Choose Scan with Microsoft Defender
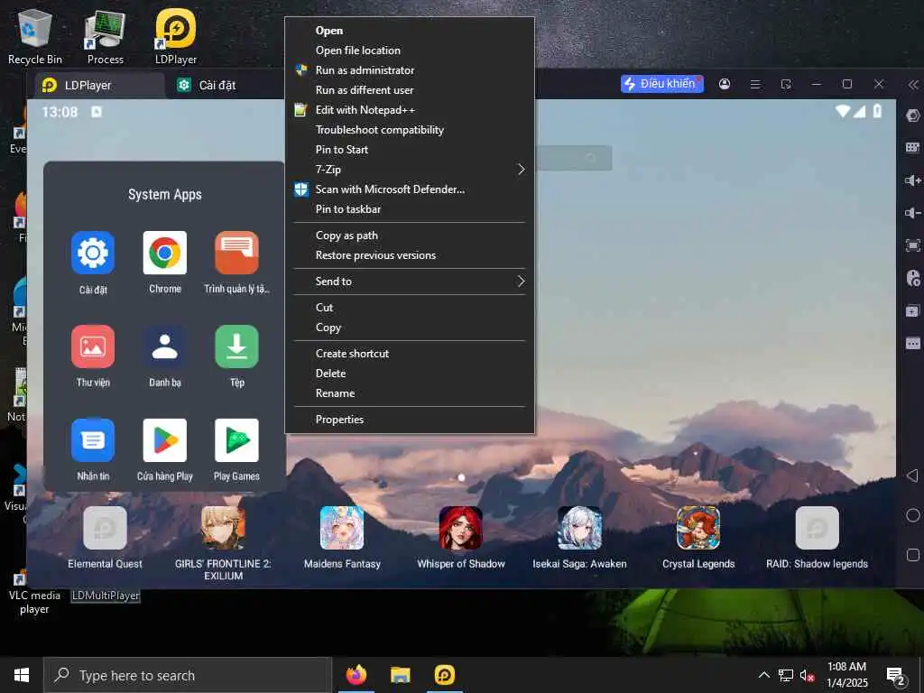Screen dimensions: 924x693 (410, 189)
